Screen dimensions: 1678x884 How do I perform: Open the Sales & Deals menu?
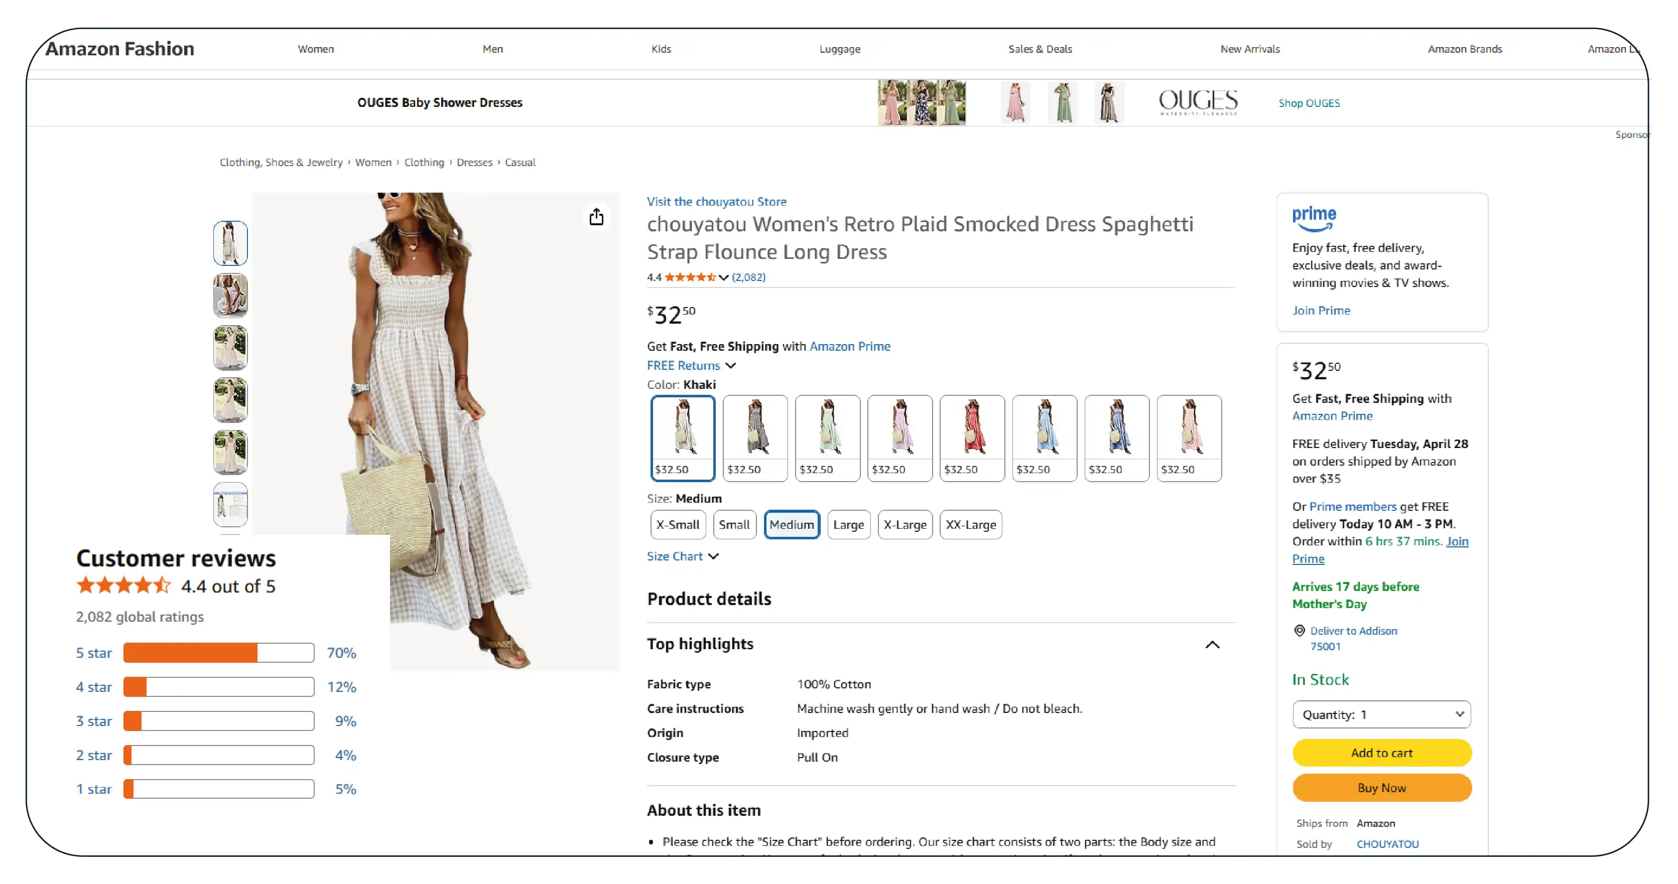click(1040, 49)
